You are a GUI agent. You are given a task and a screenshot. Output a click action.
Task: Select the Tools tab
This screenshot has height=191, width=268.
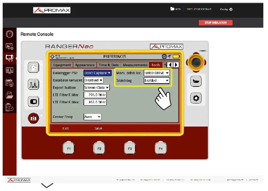[156, 65]
